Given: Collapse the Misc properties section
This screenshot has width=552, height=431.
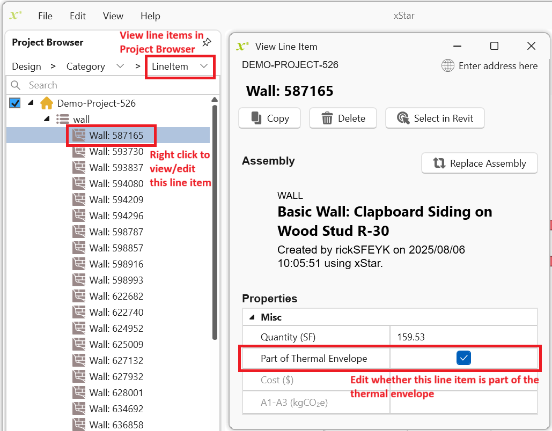Looking at the screenshot, I should tap(252, 317).
